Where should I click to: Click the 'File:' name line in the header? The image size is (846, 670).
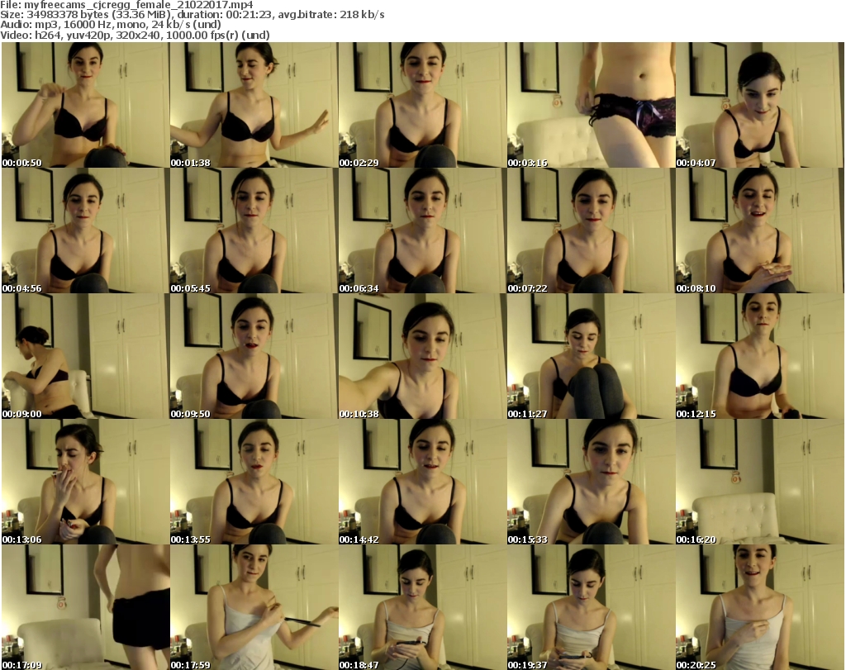[126, 5]
